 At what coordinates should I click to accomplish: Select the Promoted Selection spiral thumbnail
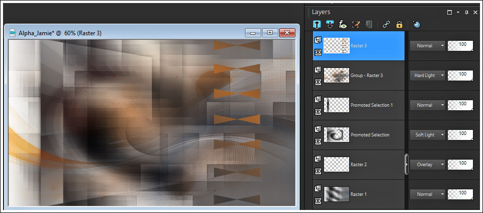coord(337,135)
